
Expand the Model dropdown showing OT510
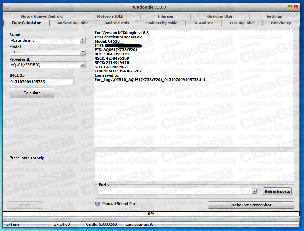[x=83, y=52]
